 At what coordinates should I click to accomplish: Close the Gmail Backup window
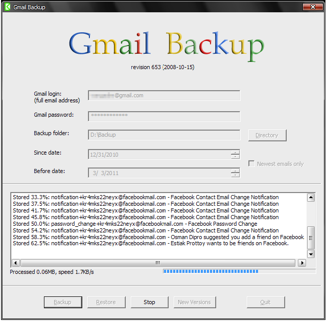[x=313, y=7]
